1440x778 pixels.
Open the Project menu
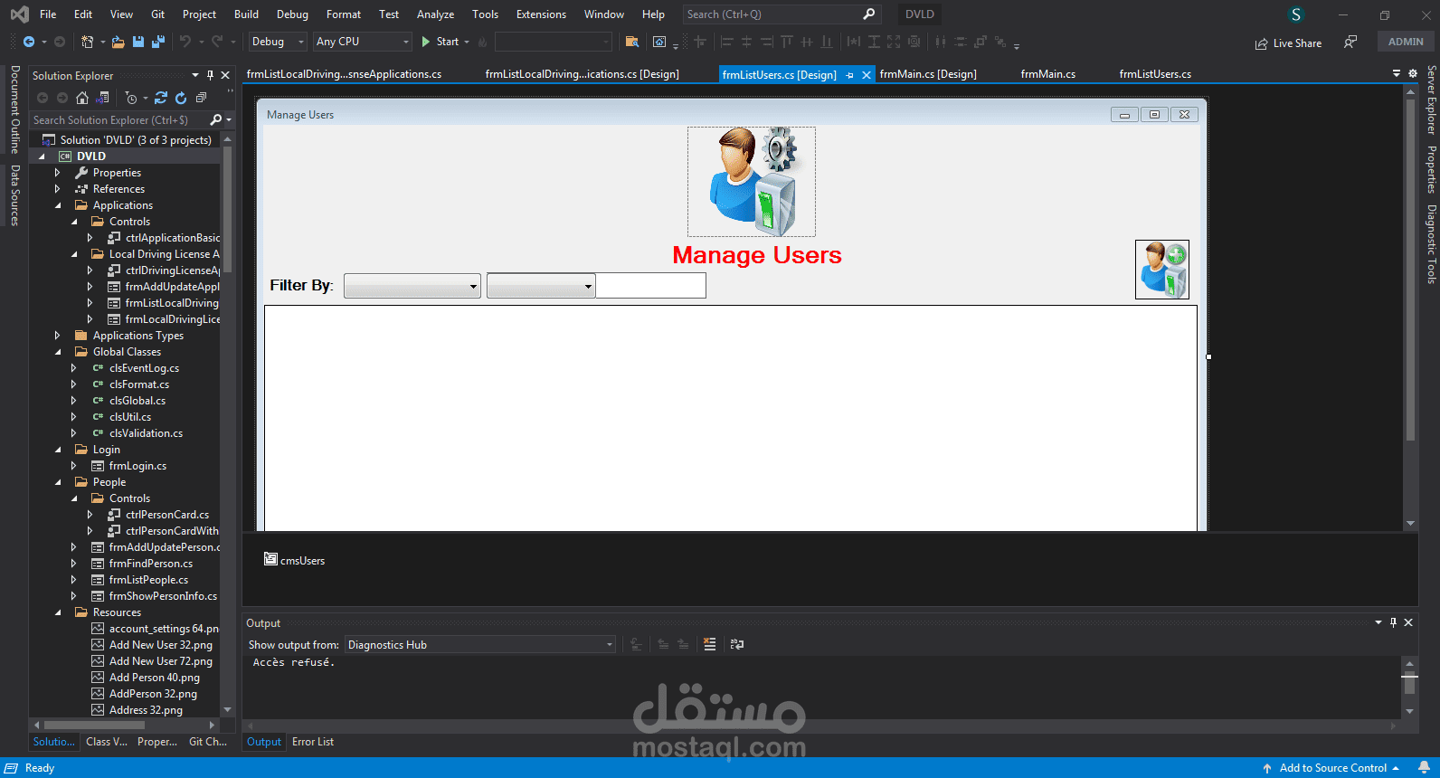pyautogui.click(x=199, y=14)
